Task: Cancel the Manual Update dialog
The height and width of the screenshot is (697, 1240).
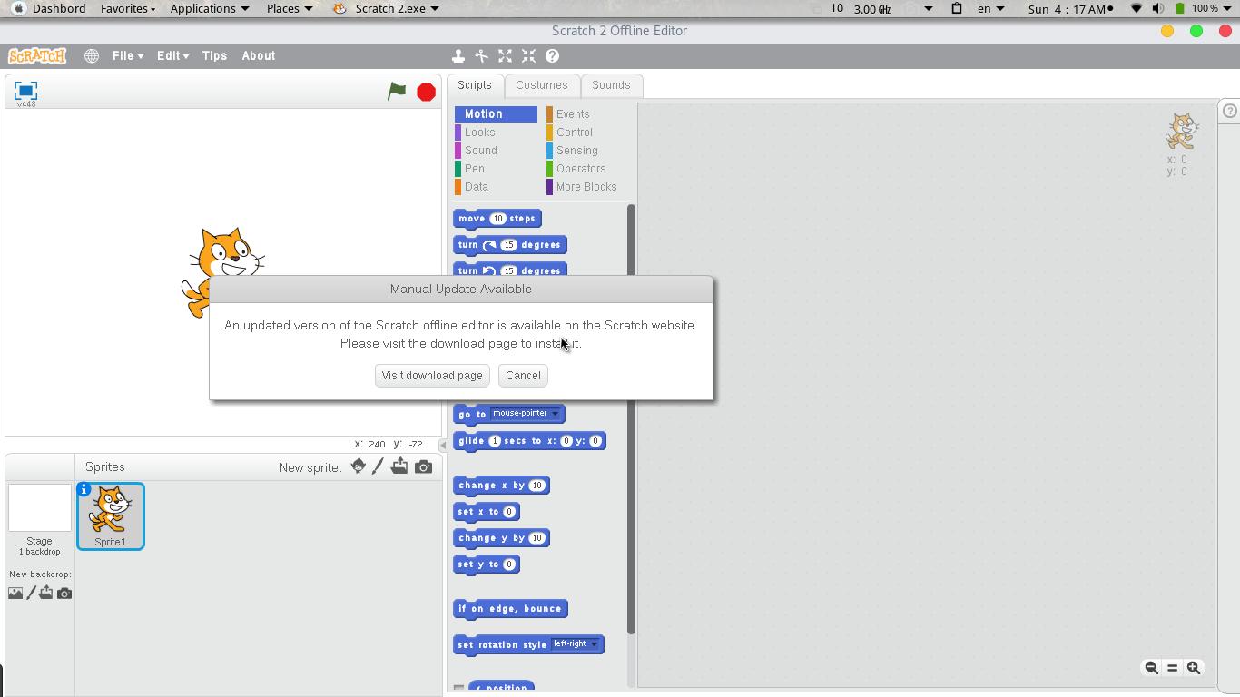Action: point(523,376)
